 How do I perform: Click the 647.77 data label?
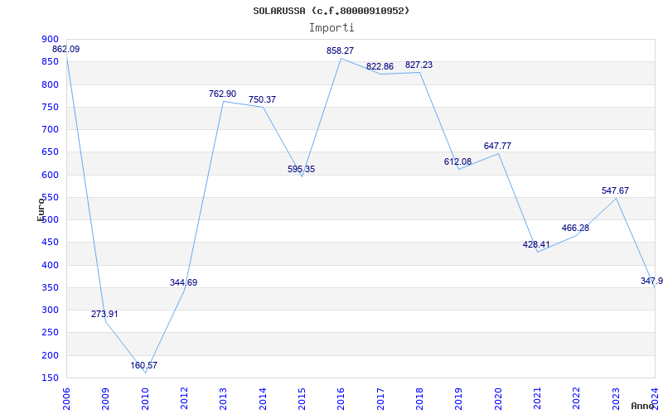pos(497,146)
